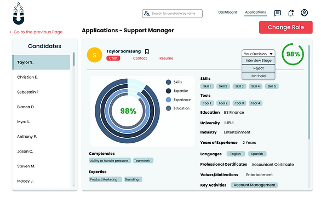321x204 pixels.
Task: Select candidate Myra L.
Action: coord(41,122)
